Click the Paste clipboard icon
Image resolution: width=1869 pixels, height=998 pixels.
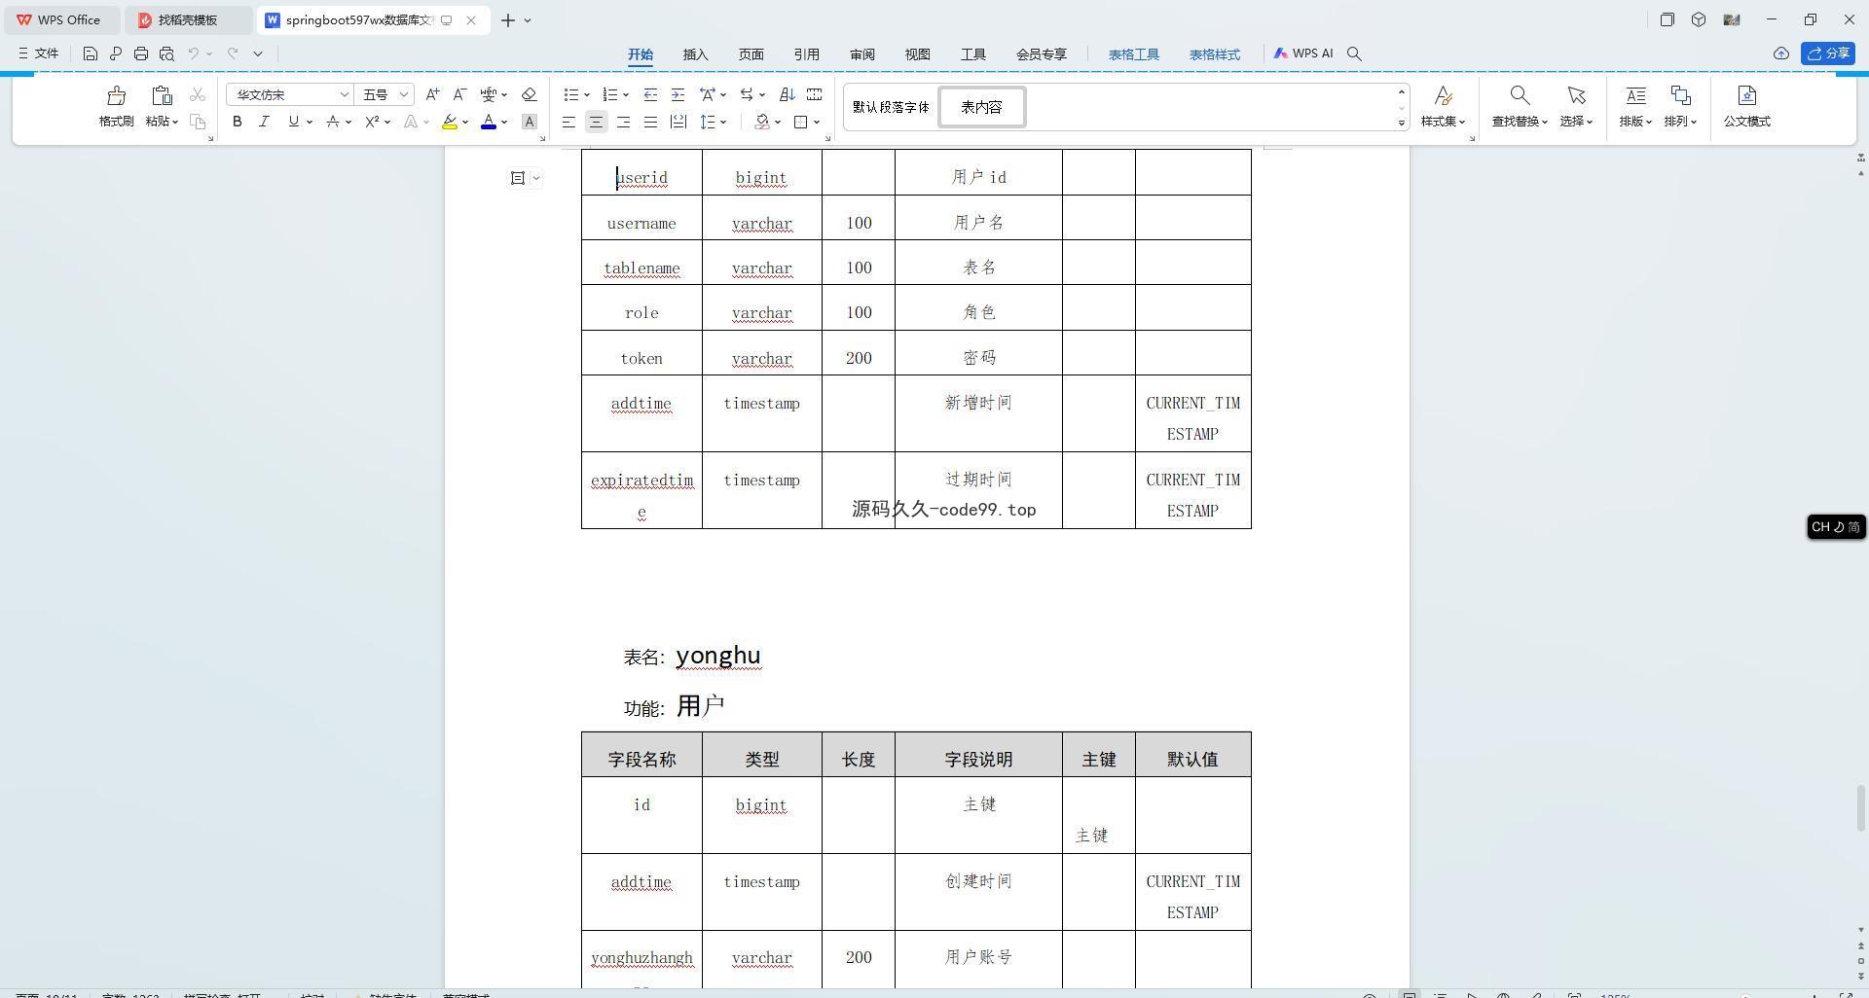click(162, 95)
